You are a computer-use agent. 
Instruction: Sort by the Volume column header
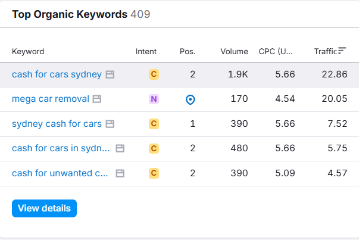234,51
